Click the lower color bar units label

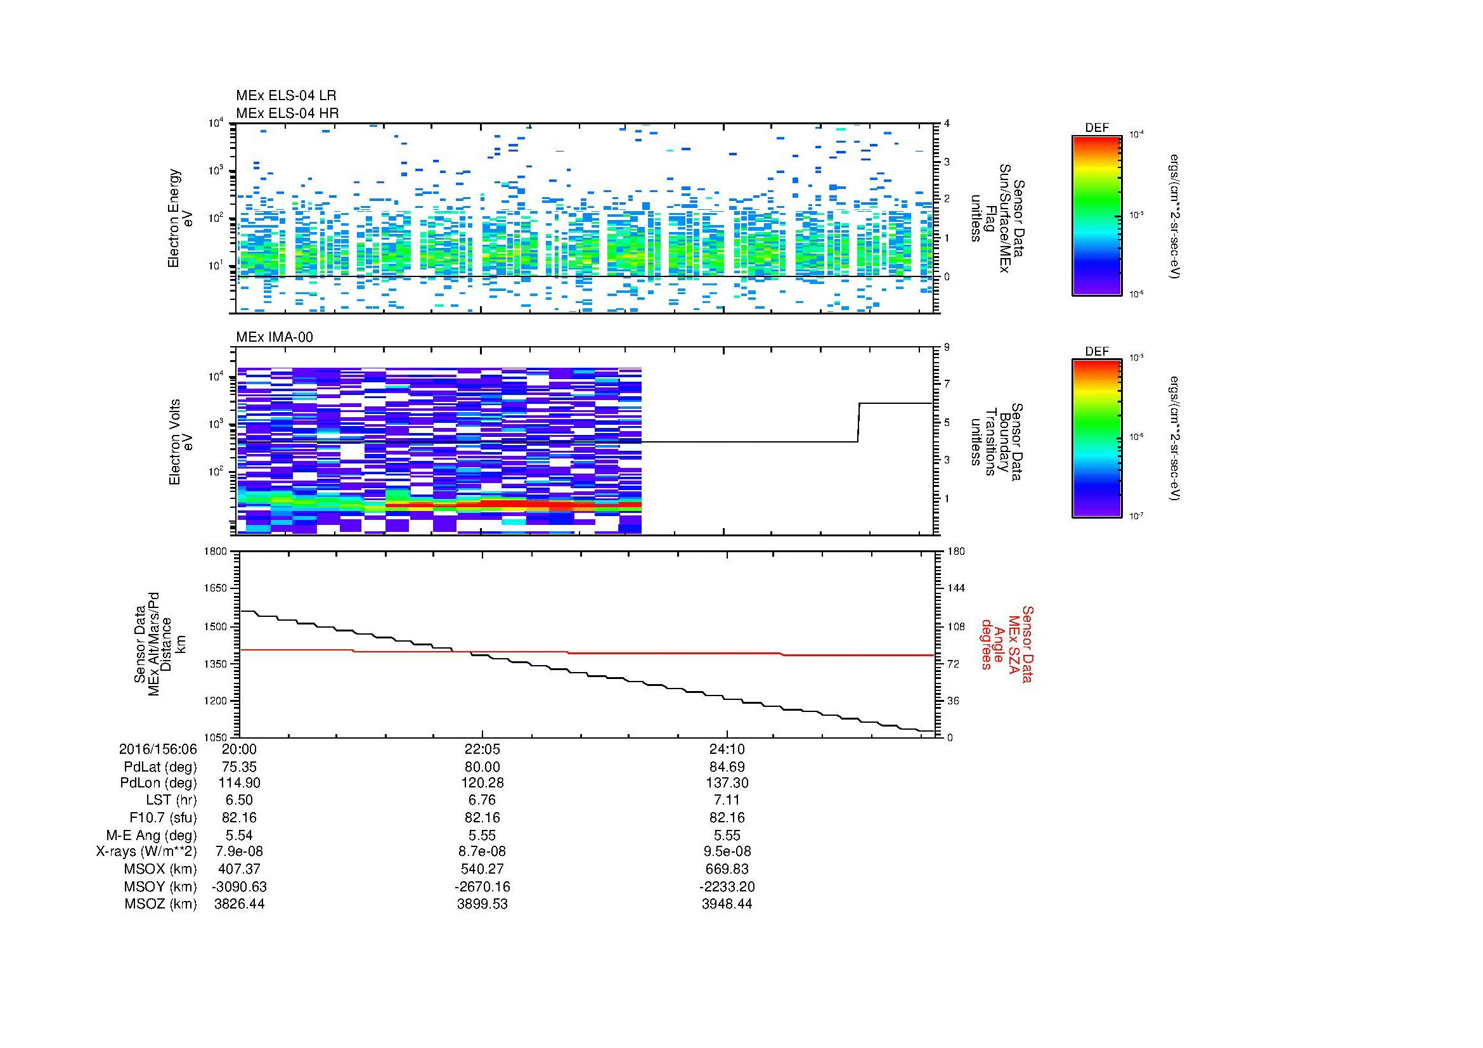coord(1174,440)
